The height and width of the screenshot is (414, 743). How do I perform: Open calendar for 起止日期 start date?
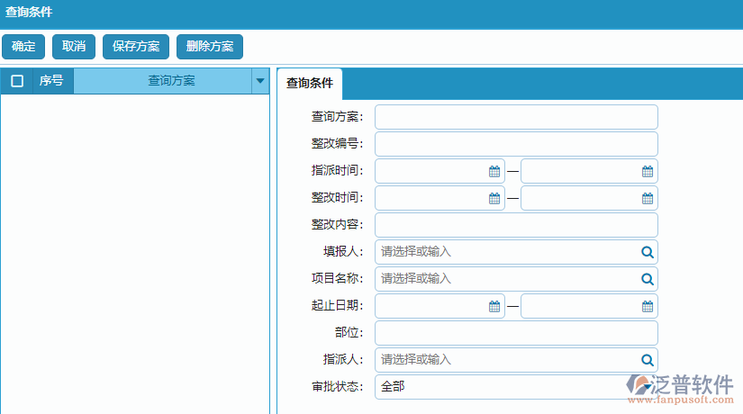click(x=494, y=306)
